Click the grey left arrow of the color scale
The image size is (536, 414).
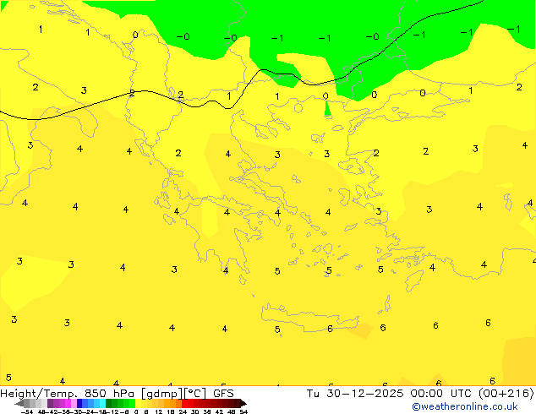pos(19,404)
